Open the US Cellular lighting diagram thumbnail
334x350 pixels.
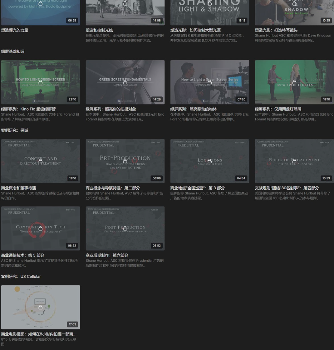pyautogui.click(x=41, y=307)
